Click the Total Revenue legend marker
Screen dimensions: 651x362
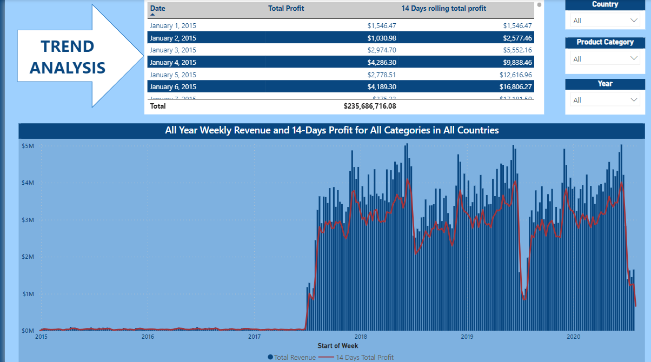pyautogui.click(x=270, y=357)
